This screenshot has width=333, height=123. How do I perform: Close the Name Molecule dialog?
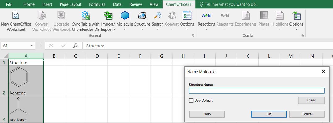[323, 72]
